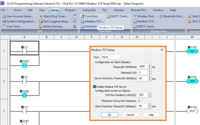Open the Port dropdown
This screenshot has width=200, height=125.
pos(112,57)
